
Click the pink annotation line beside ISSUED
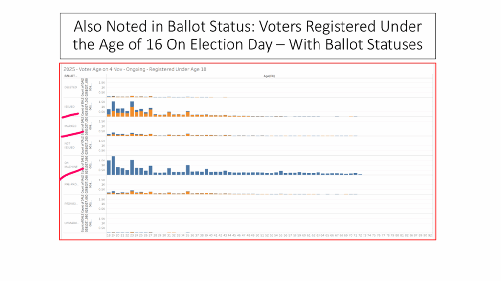[x=69, y=116]
